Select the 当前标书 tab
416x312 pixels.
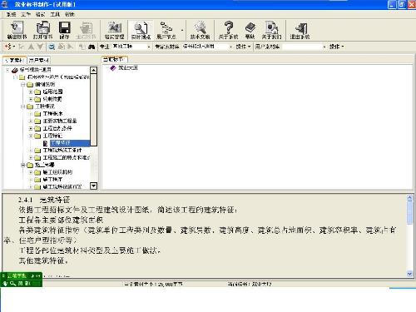point(114,59)
